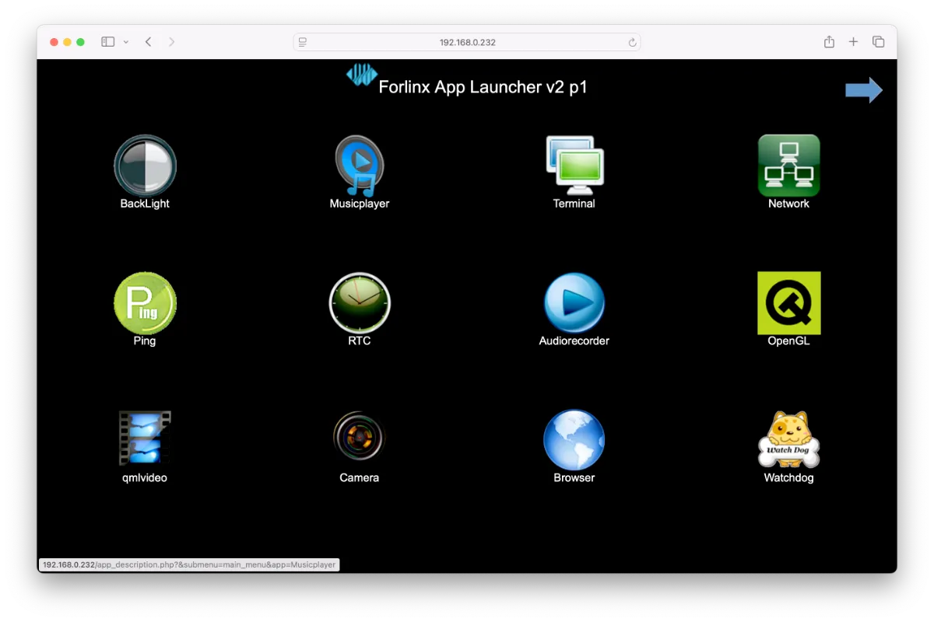Click the Terminal text label
The image size is (934, 622).
(574, 204)
